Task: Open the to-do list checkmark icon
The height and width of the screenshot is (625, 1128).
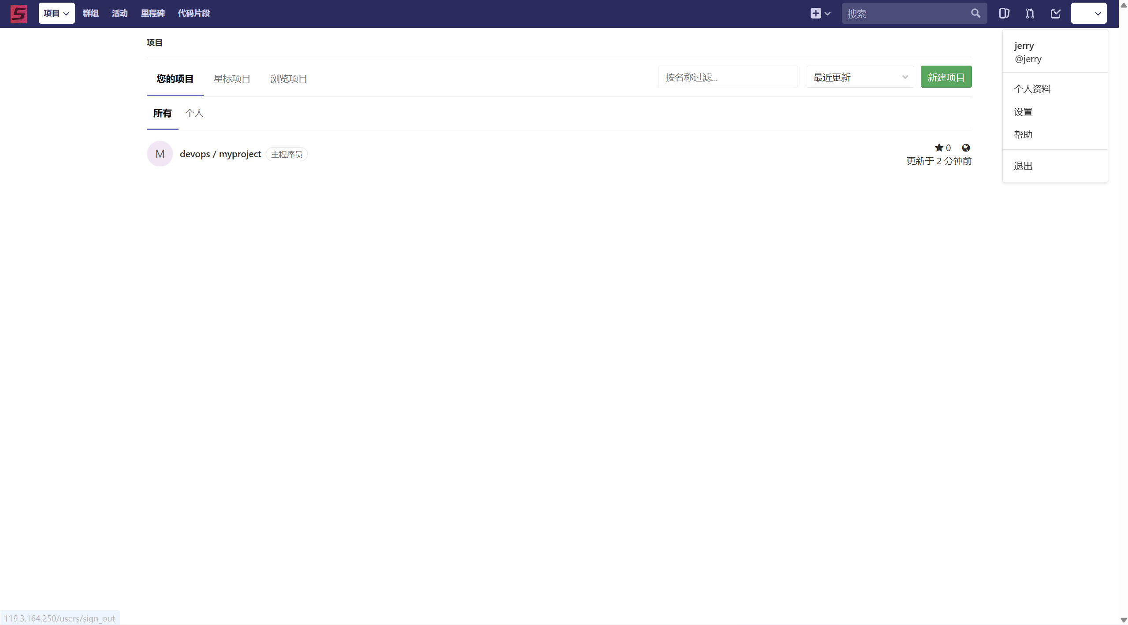Action: pos(1056,14)
